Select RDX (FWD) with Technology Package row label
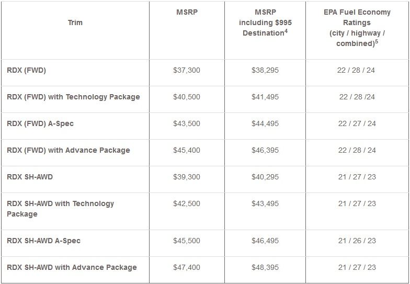The width and height of the screenshot is (410, 284). pyautogui.click(x=73, y=97)
